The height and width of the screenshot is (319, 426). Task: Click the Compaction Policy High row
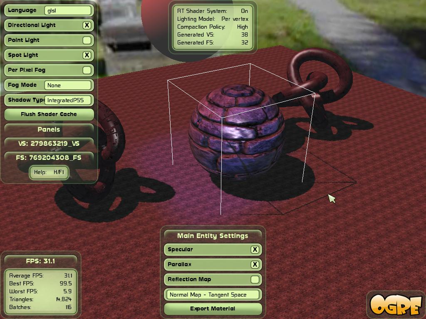tap(213, 27)
